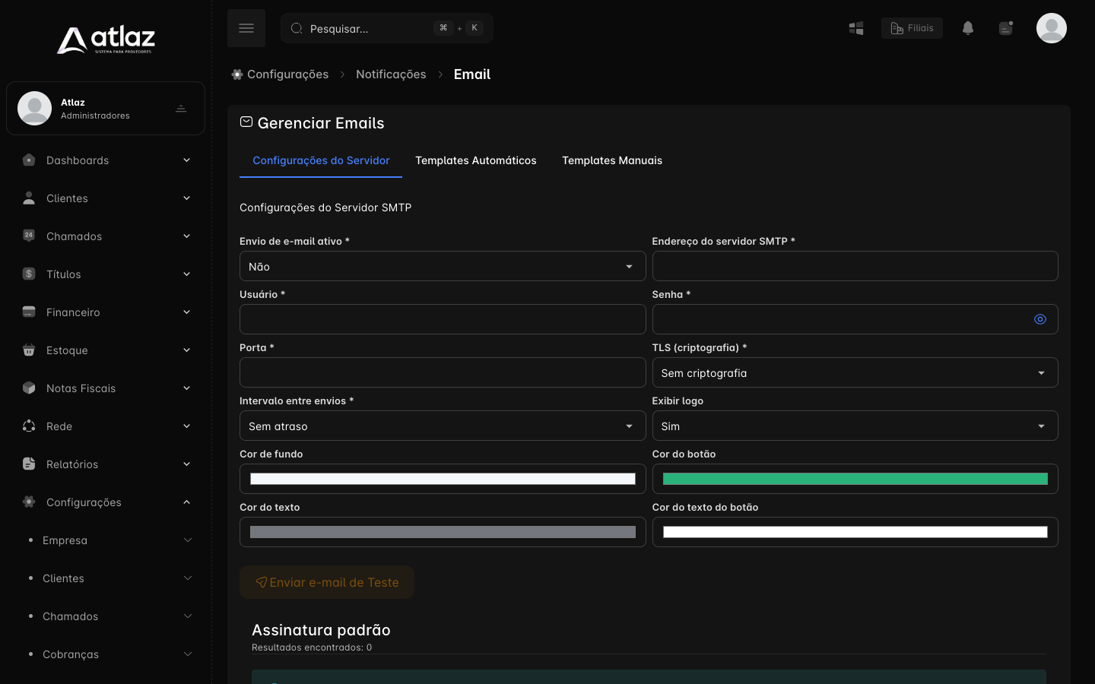1095x684 pixels.
Task: Click the gear icon in the breadcrumb
Action: click(237, 74)
